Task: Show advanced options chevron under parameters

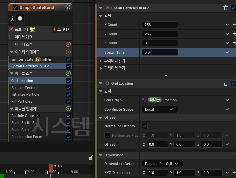Action: pyautogui.click(x=166, y=76)
